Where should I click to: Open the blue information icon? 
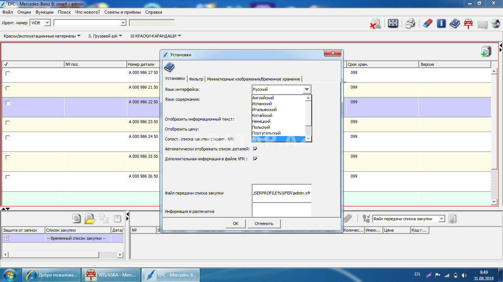(441, 24)
